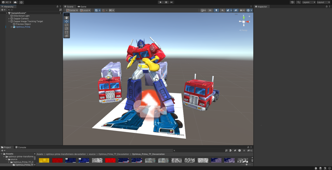Click the global search magnifier icon
The height and width of the screenshot is (170, 332).
(x=298, y=2)
